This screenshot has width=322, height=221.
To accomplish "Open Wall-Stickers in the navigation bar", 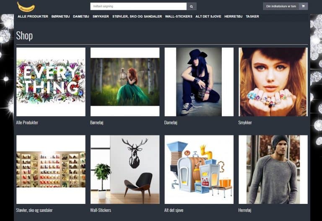I will (179, 16).
